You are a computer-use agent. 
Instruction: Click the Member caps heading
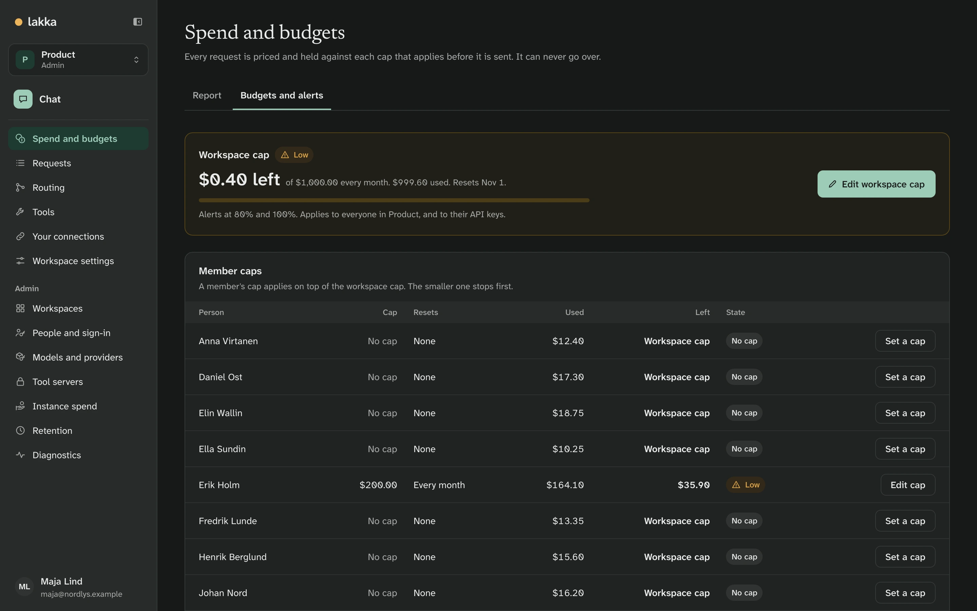[230, 271]
